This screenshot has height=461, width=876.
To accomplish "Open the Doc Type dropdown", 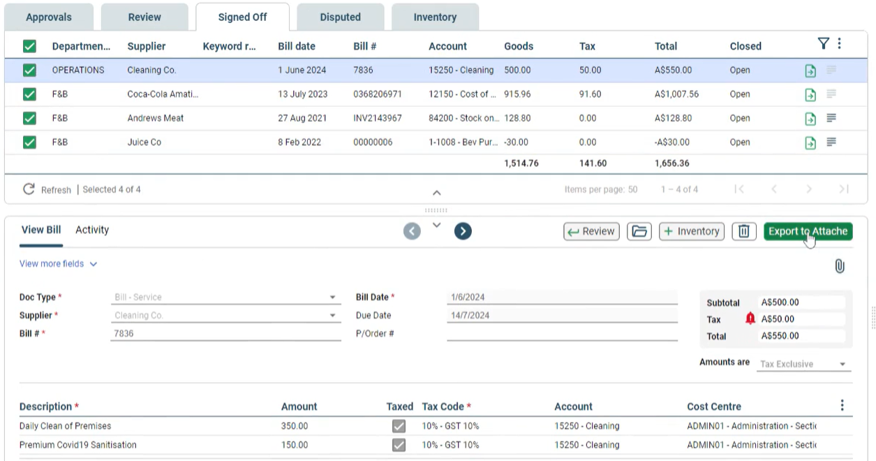I will [225, 297].
